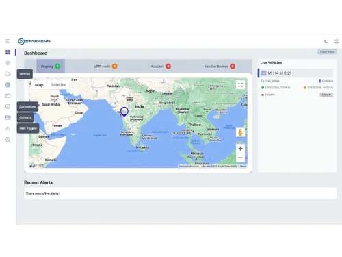
Task: Zoom in on the map
Action: pyautogui.click(x=240, y=149)
